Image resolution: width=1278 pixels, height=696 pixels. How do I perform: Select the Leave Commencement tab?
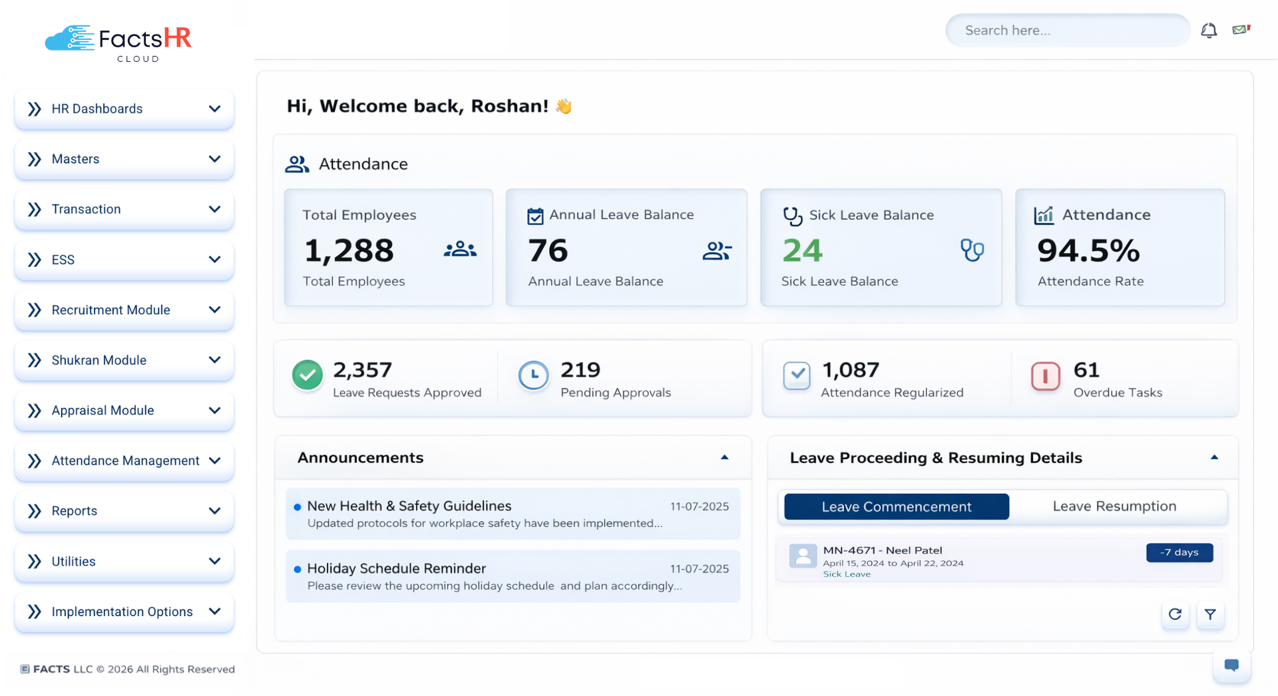(896, 506)
